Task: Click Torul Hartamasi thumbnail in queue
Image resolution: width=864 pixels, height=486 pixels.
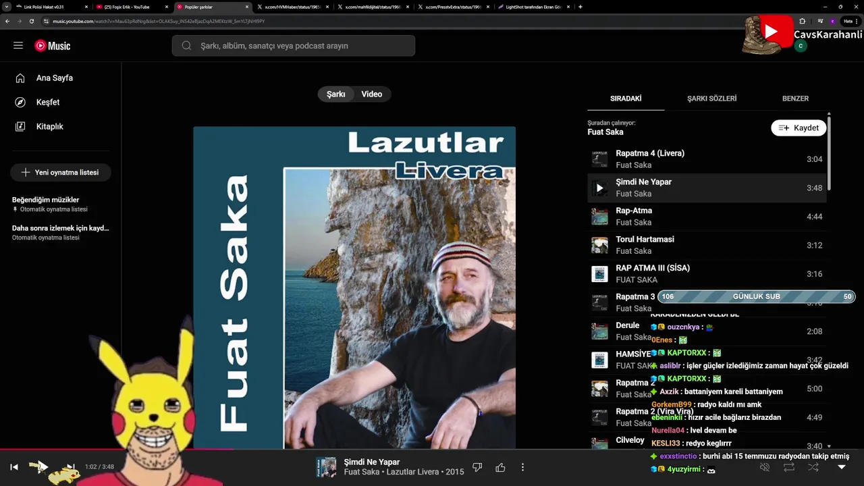Action: coord(599,245)
